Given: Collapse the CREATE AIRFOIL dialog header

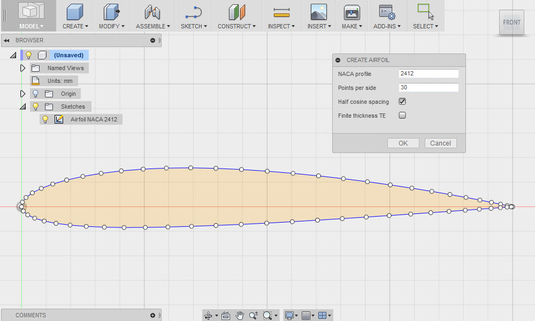Looking at the screenshot, I should pos(338,60).
